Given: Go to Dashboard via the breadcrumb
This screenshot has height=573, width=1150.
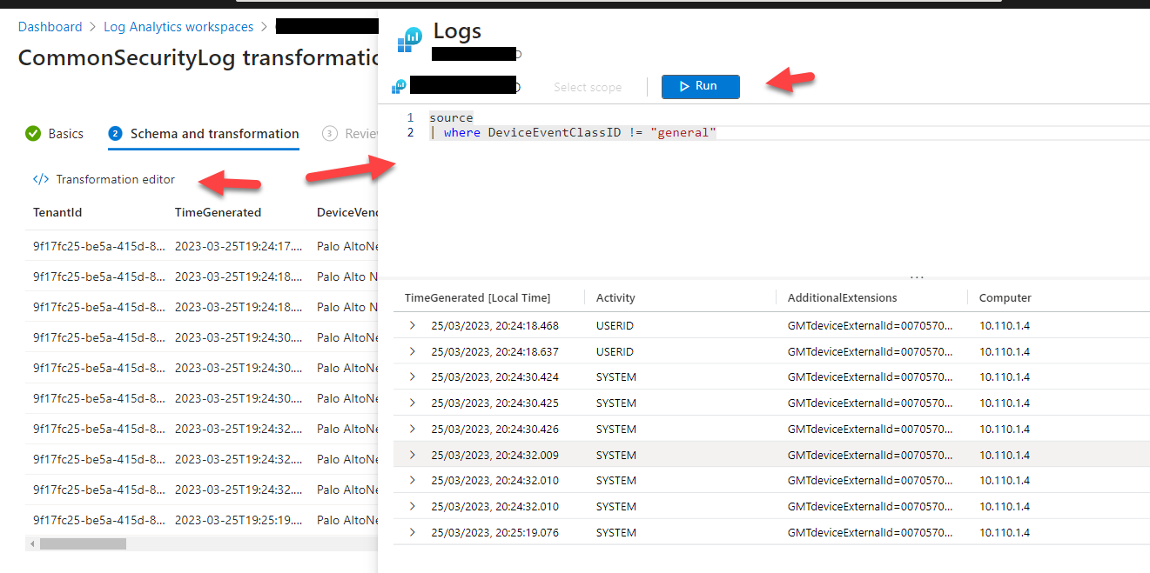Looking at the screenshot, I should (50, 27).
